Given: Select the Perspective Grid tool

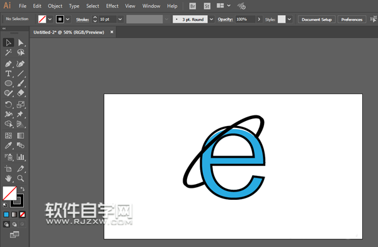Looking at the screenshot, I should coord(21,124).
